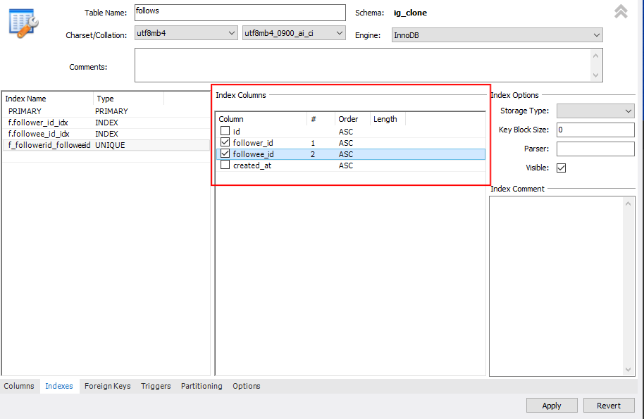Select the f.followee_id_idx index row

click(106, 134)
